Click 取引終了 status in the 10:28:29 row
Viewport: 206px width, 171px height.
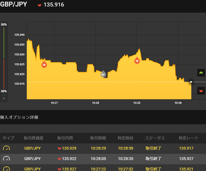coord(153,148)
